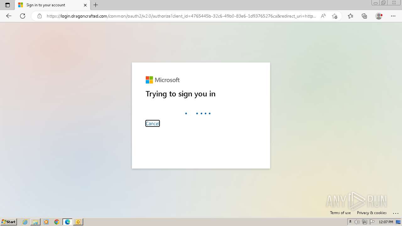Open the browser profile avatar
The height and width of the screenshot is (226, 402).
point(379,16)
